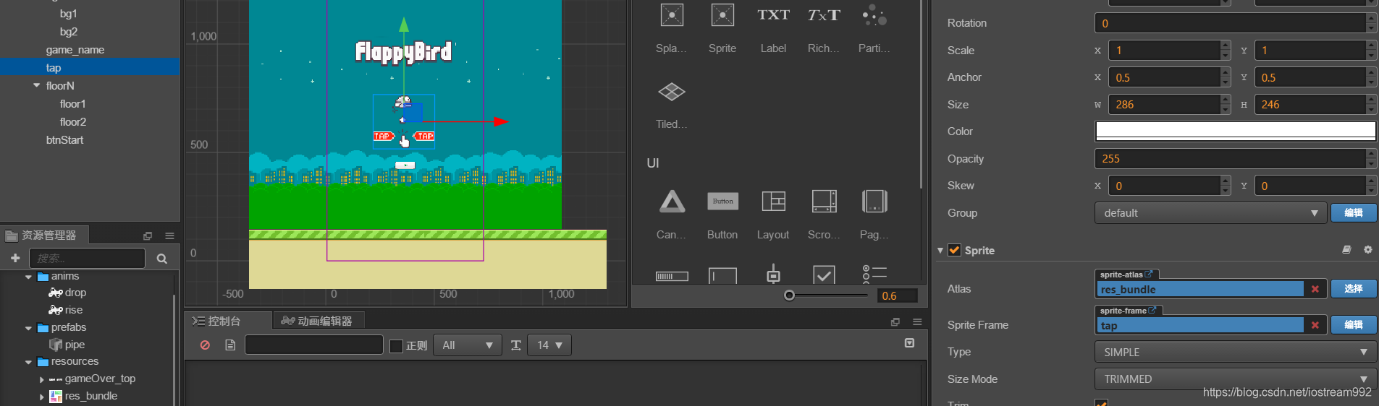Select the ScrollView UI node icon
Screen dimensions: 1379x406
click(x=824, y=202)
